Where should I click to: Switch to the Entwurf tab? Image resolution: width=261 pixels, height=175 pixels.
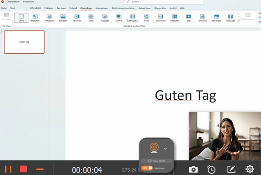[73, 8]
